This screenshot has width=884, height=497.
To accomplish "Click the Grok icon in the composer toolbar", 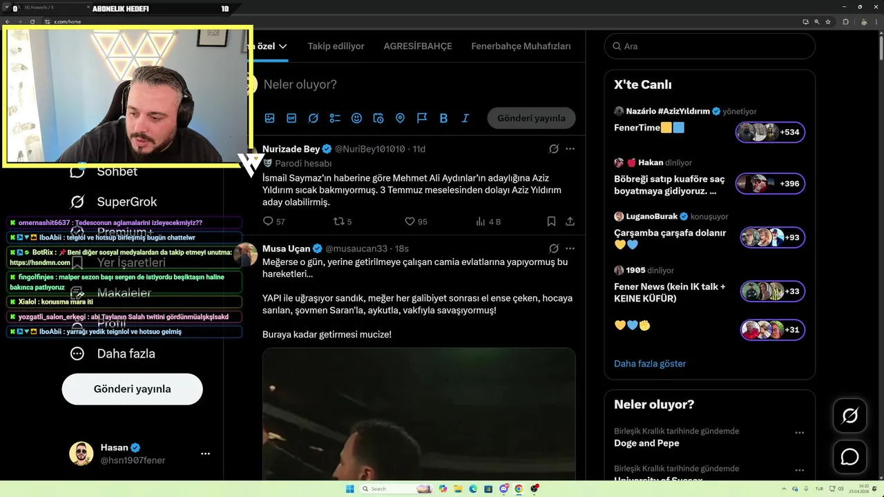I will click(313, 118).
